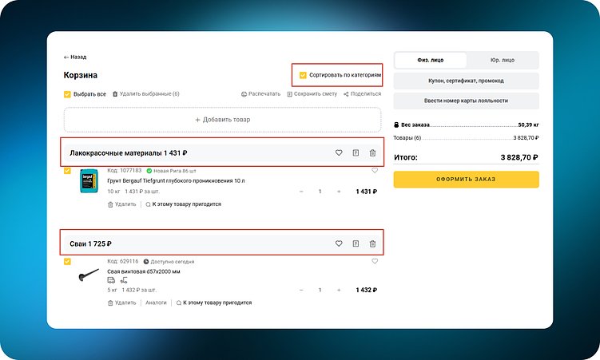
Task: Click the loader icon under Свая винтовая
Action: click(x=124, y=280)
